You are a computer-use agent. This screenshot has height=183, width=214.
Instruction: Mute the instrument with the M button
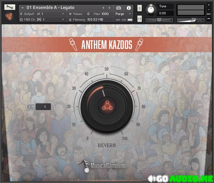tap(139, 19)
